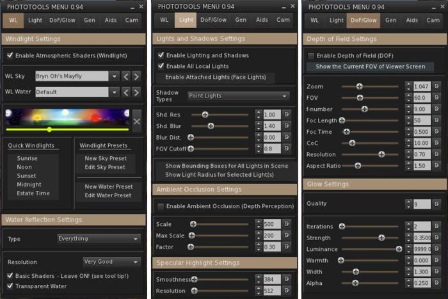Screen dimensions: 448x299
Task: Open the Water Reflection Type dropdown
Action: 135,239
